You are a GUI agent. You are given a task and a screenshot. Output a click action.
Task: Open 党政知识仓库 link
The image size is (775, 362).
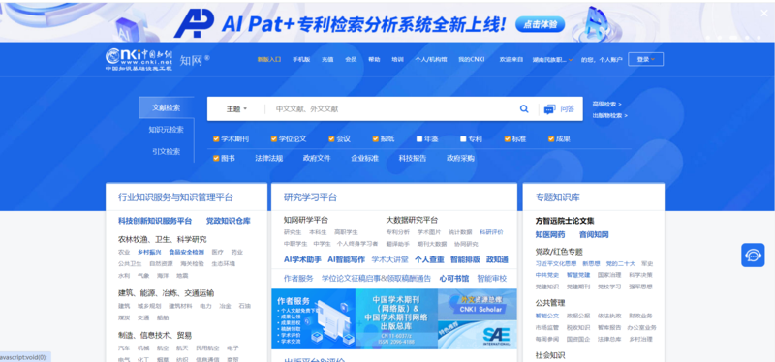[x=229, y=221]
